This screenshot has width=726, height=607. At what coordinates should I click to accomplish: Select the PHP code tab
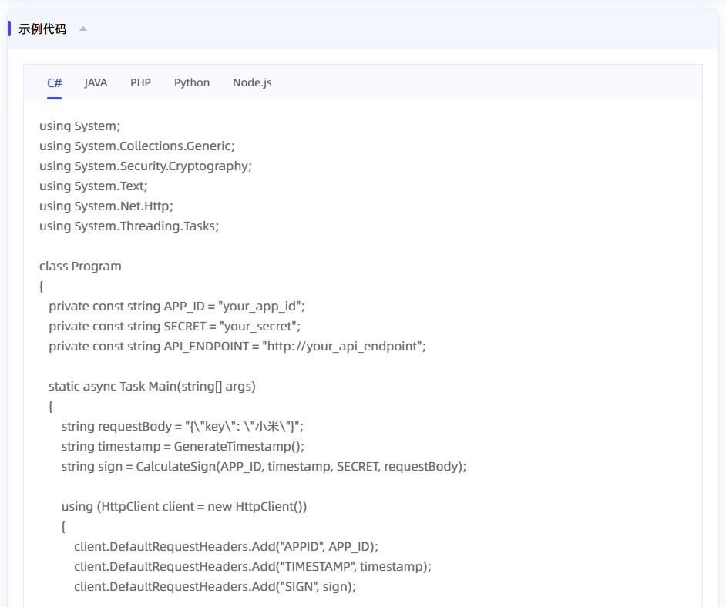point(140,82)
